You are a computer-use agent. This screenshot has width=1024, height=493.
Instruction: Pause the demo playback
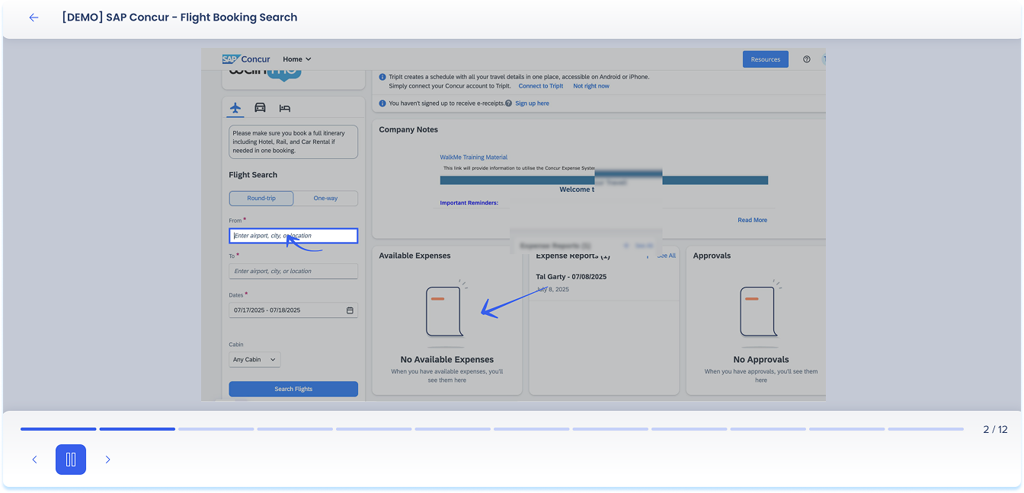tap(71, 460)
